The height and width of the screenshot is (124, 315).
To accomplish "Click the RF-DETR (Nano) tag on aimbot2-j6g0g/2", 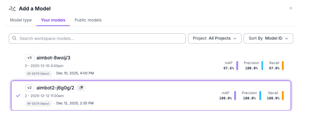I will pos(38,104).
